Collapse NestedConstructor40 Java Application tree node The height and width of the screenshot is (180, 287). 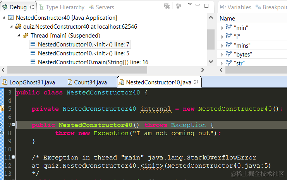(x=4, y=17)
